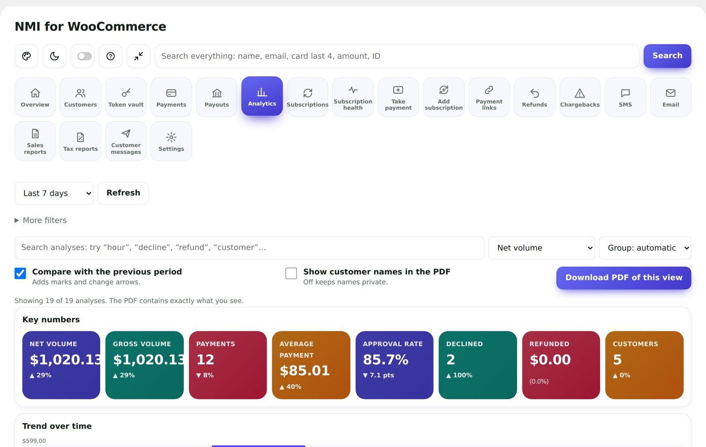Open Payment links

coord(489,97)
